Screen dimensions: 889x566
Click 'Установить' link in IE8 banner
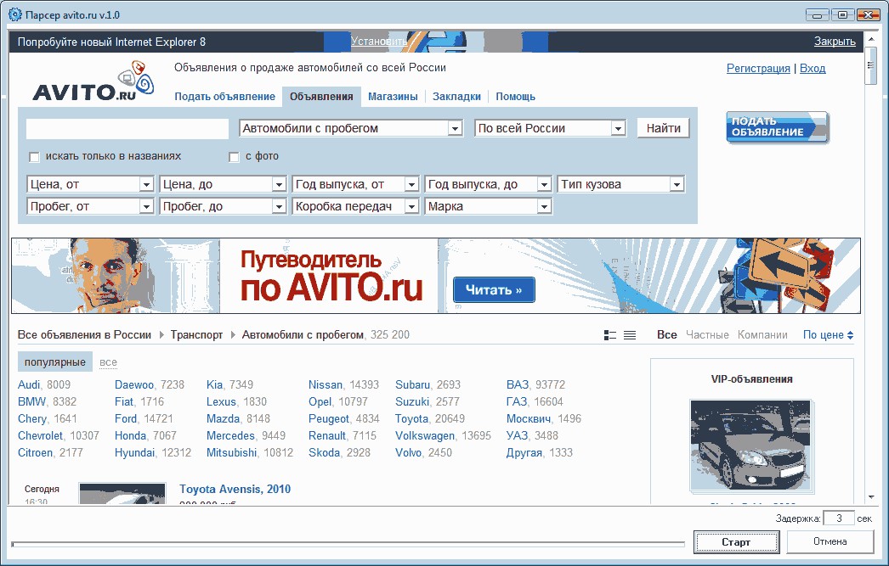[379, 42]
